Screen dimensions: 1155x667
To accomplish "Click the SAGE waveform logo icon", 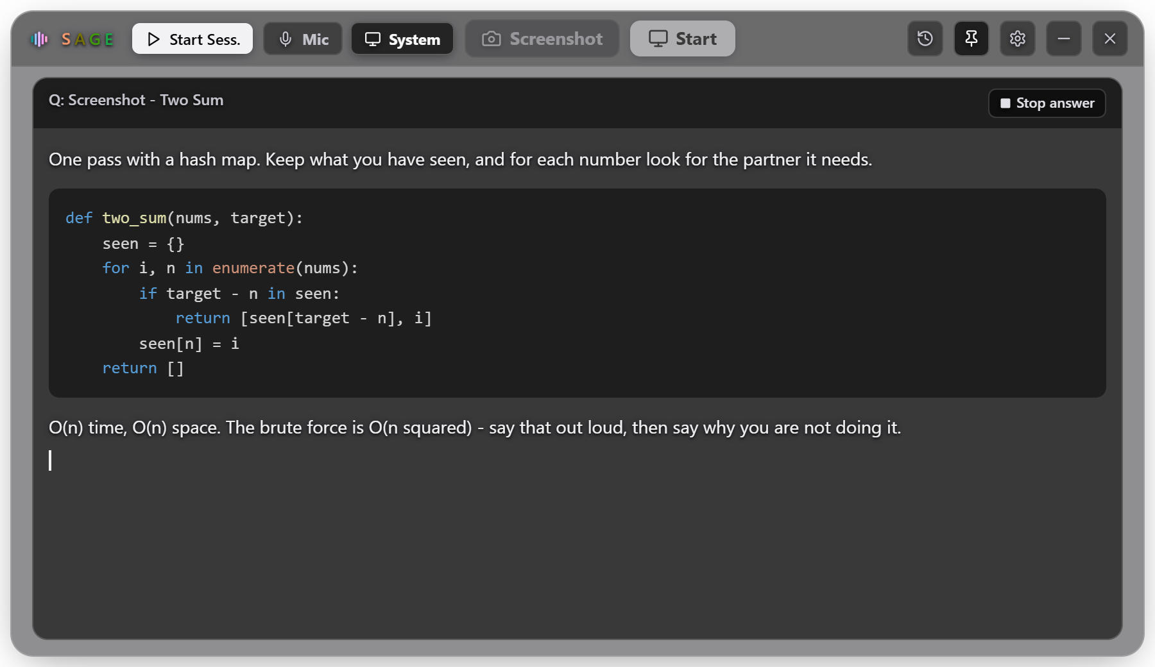I will pos(40,39).
